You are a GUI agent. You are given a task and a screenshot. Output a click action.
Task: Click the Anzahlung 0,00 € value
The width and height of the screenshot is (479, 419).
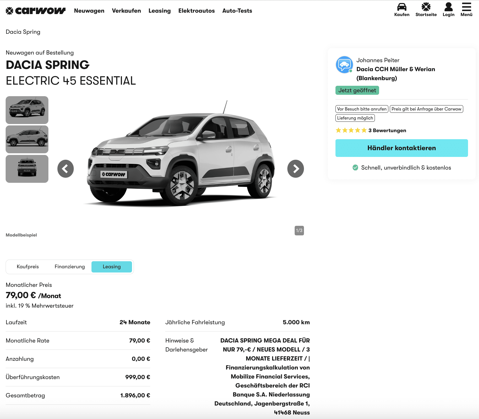tap(141, 359)
